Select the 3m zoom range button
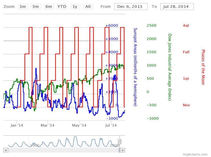Viewport: 211px width, 157px height. [x=36, y=7]
